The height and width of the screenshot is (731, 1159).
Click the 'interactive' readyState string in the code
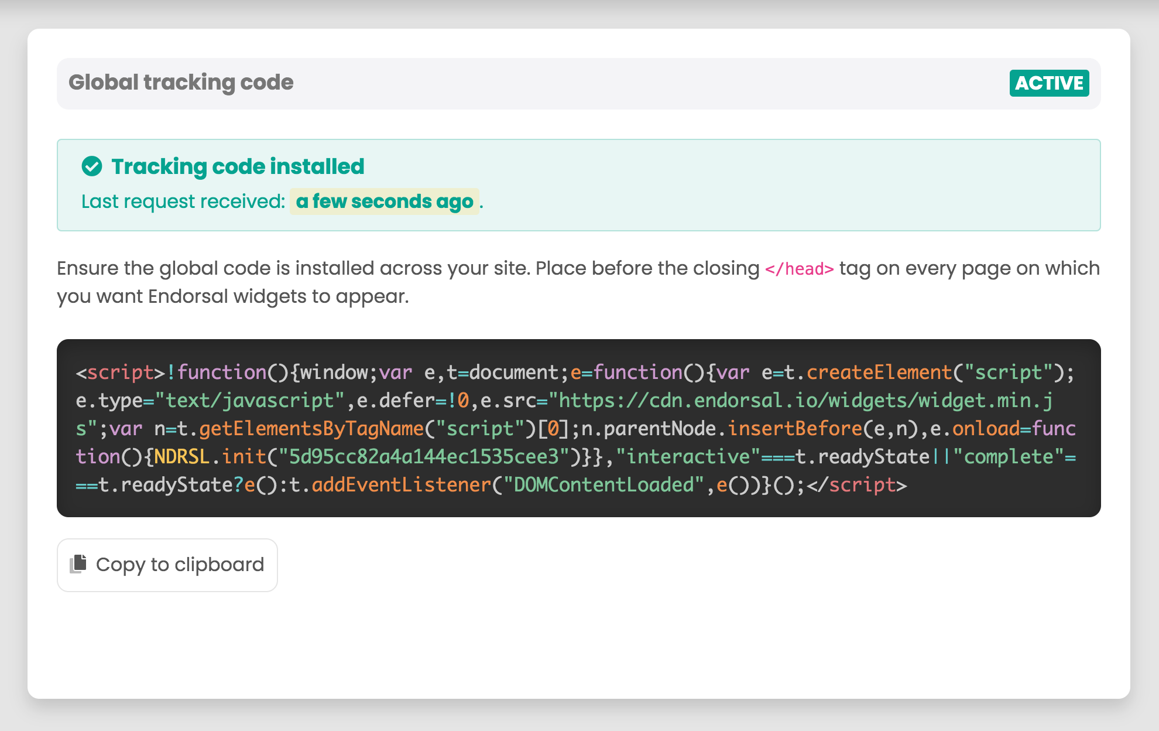(689, 457)
